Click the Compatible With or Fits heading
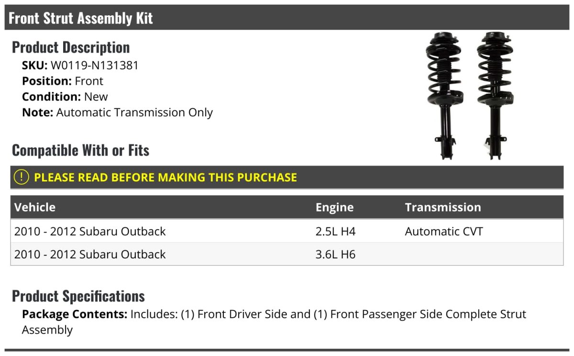The height and width of the screenshot is (356, 574). coord(80,150)
